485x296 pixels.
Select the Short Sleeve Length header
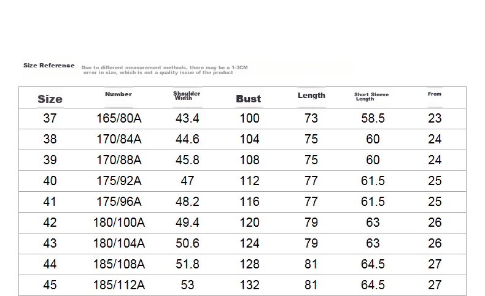pyautogui.click(x=371, y=97)
